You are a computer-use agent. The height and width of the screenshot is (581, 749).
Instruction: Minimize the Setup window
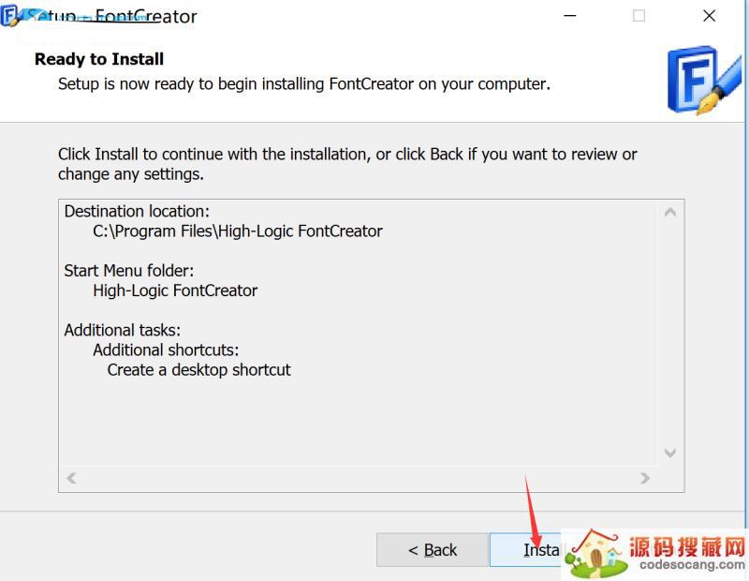click(x=570, y=16)
